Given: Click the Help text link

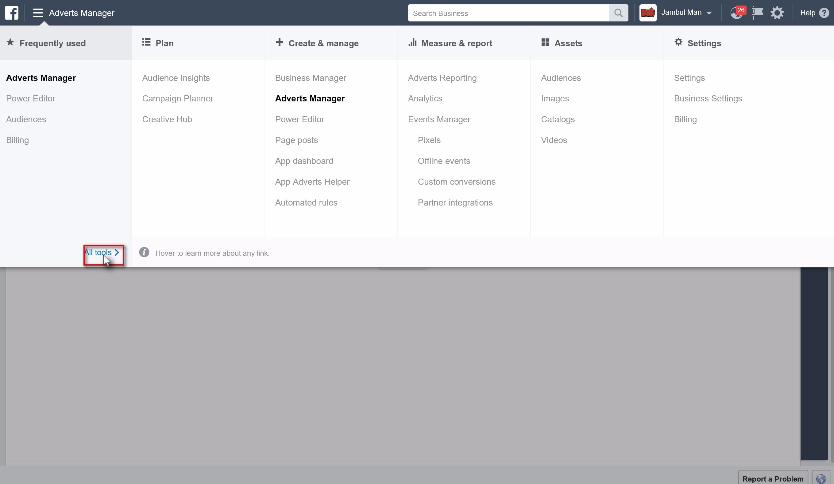Looking at the screenshot, I should tap(808, 13).
